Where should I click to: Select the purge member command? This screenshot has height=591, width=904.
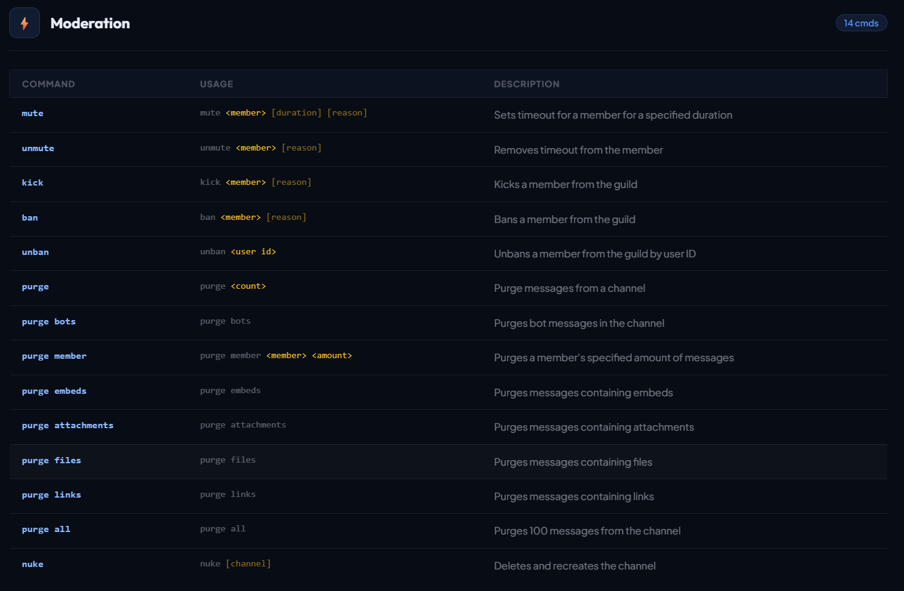[54, 356]
